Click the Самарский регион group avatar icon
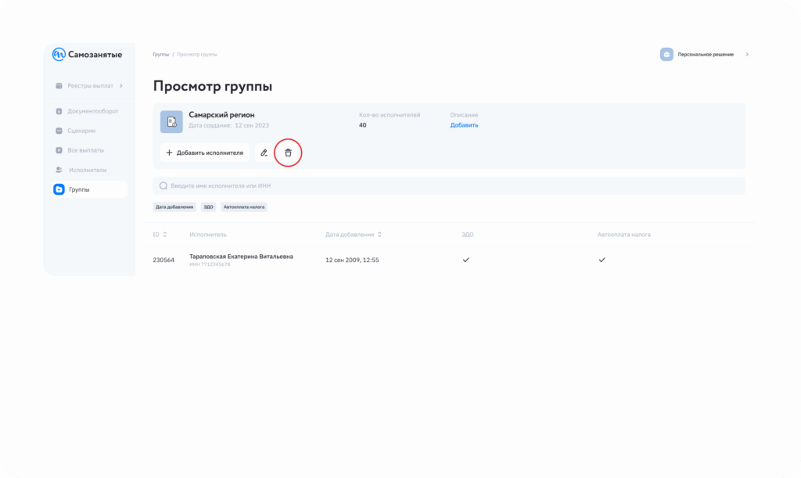This screenshot has width=801, height=478. pyautogui.click(x=171, y=121)
